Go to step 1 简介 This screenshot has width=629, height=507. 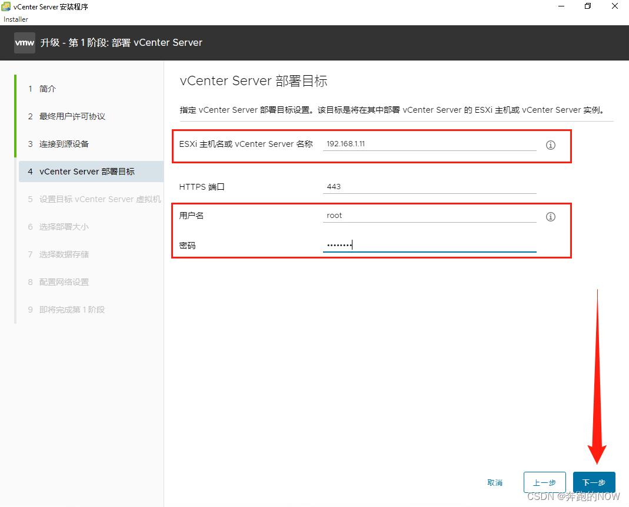point(42,89)
